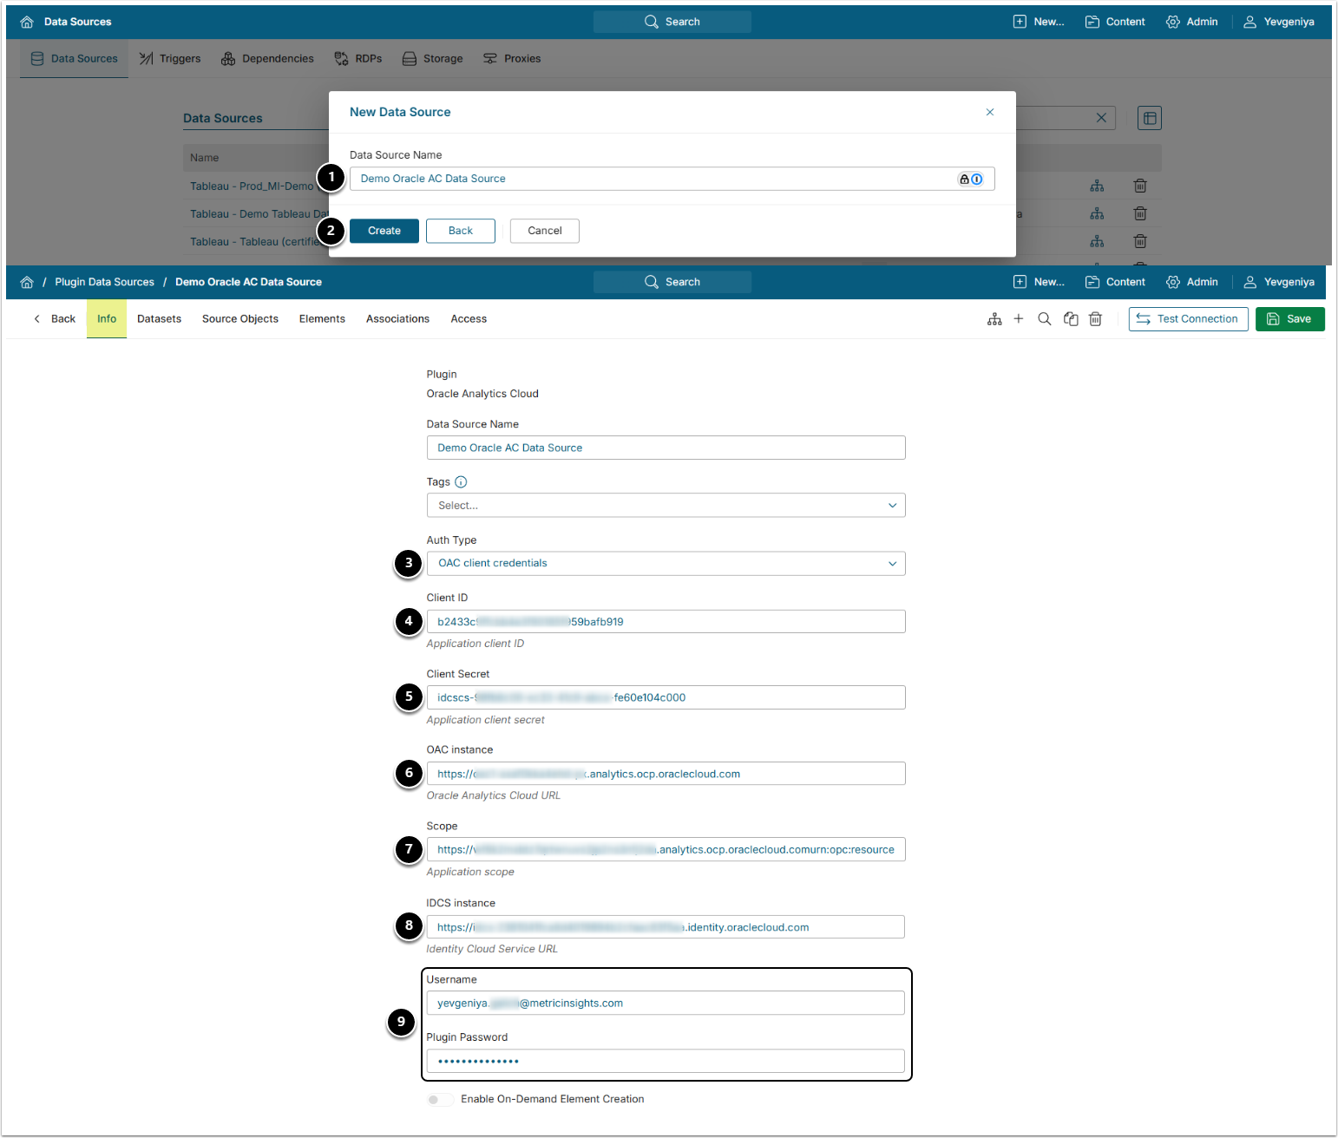1338x1138 pixels.
Task: Open hierarchy icon for Tableau - Tableau (certified) row
Action: tap(1098, 241)
